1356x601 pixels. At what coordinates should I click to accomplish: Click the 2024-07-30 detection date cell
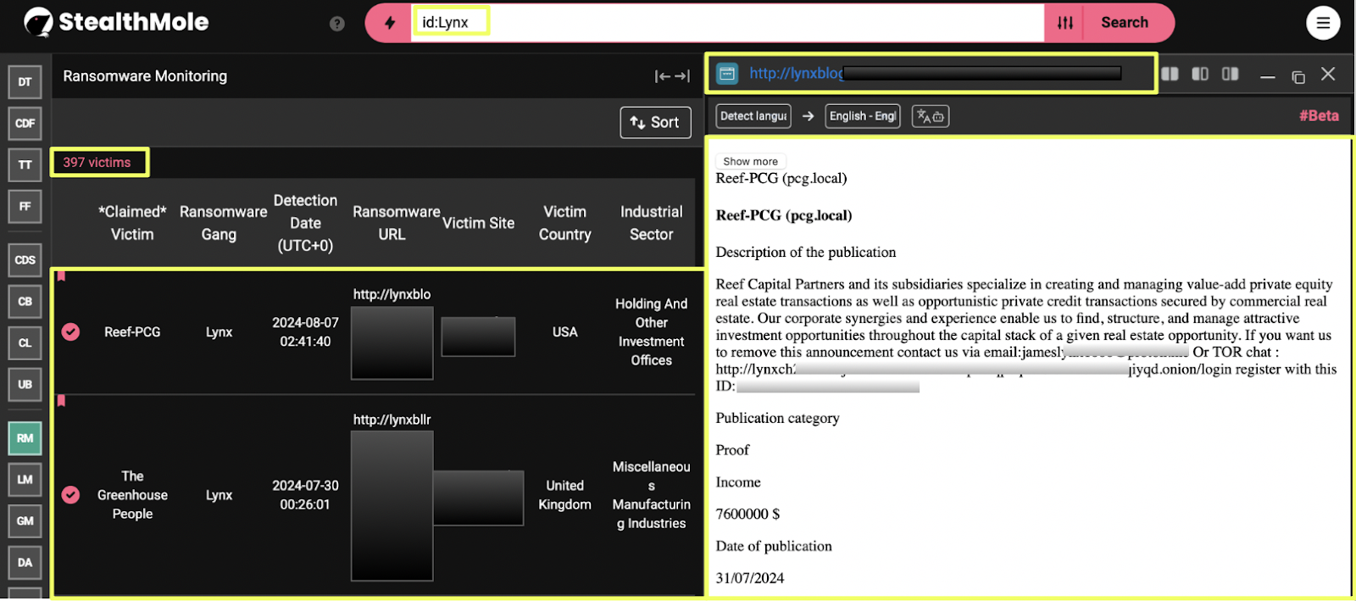pyautogui.click(x=305, y=495)
